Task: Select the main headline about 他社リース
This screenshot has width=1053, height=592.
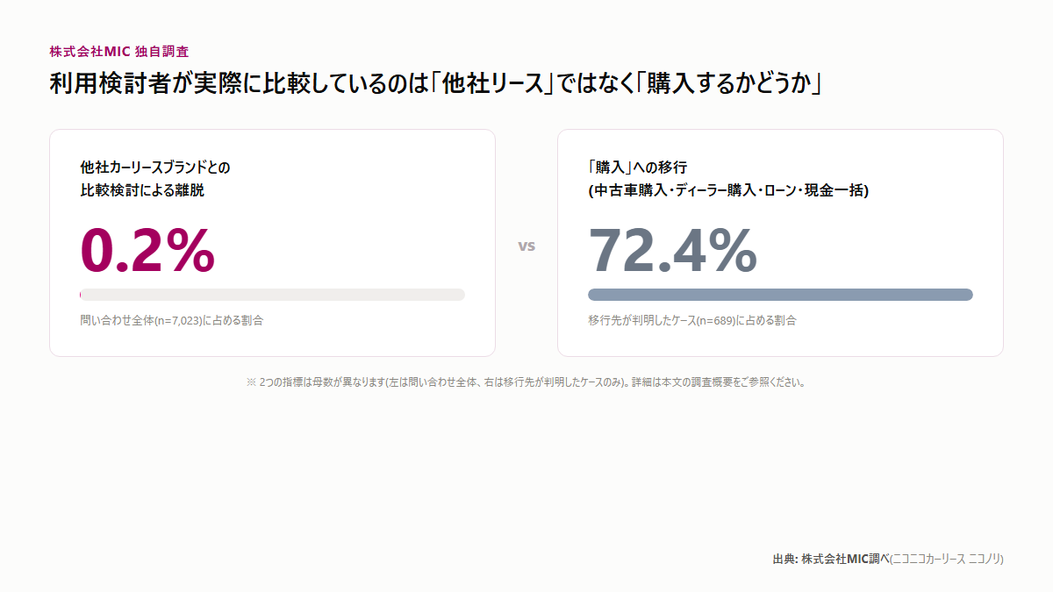Action: (x=435, y=84)
